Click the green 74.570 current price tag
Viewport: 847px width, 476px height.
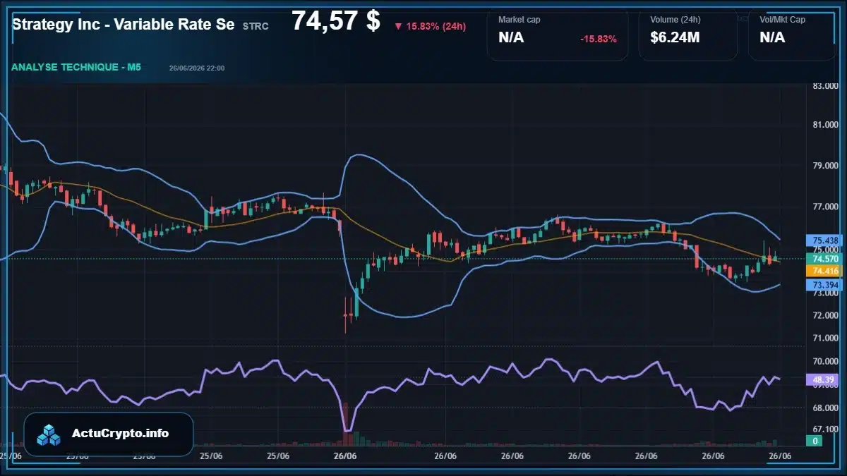(x=825, y=259)
